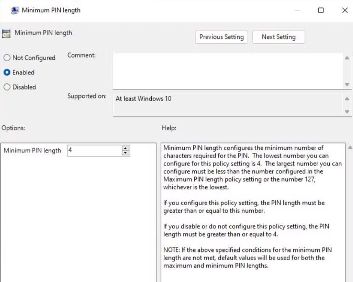This screenshot has width=353, height=282.
Task: Click the policy setting icon beside the heading
Action: [x=7, y=34]
